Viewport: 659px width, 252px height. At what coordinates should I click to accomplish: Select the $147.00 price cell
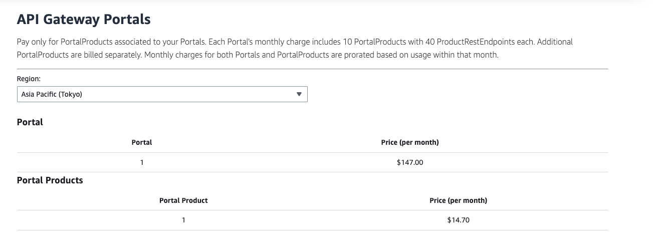click(409, 162)
